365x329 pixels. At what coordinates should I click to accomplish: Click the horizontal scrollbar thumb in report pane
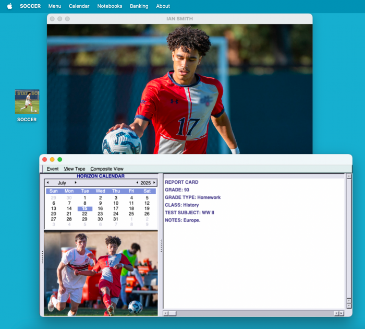[x=172, y=313]
